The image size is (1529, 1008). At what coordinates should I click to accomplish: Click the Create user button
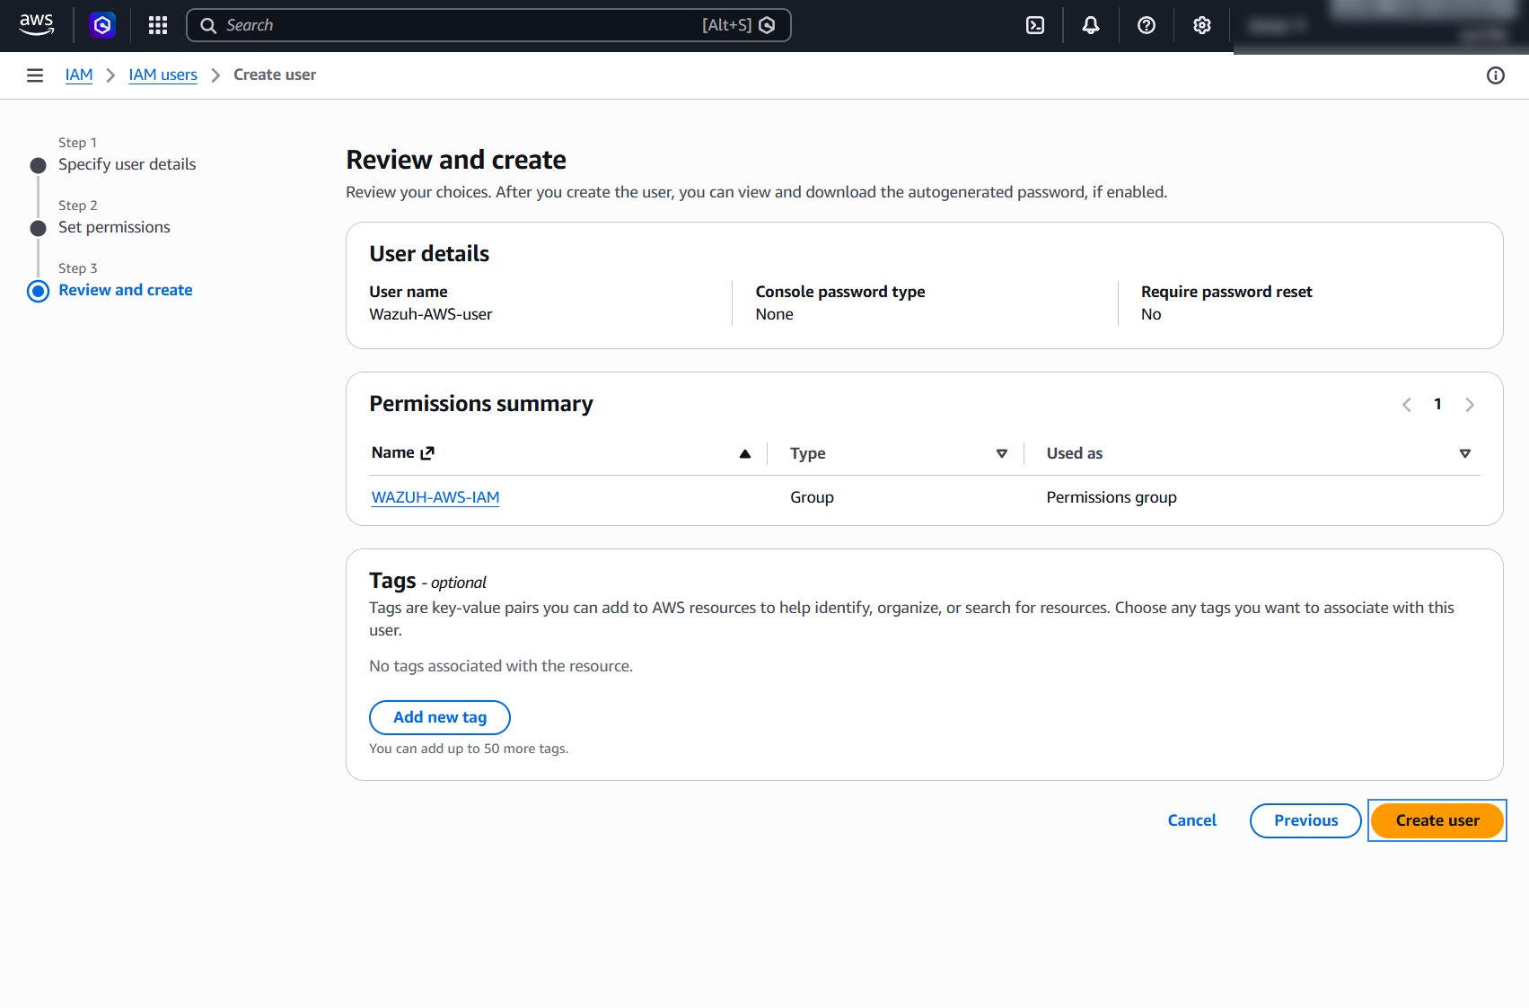point(1437,820)
